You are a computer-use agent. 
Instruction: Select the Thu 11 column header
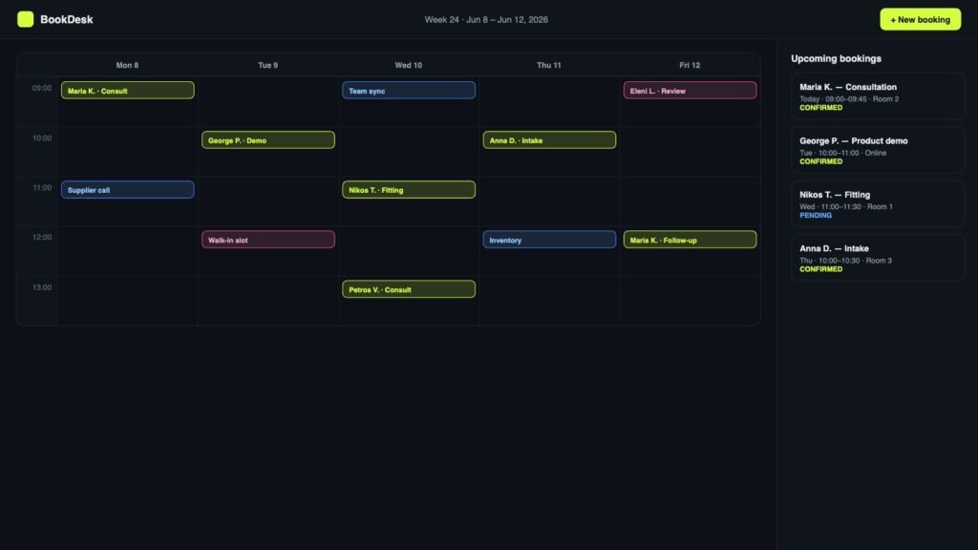549,65
